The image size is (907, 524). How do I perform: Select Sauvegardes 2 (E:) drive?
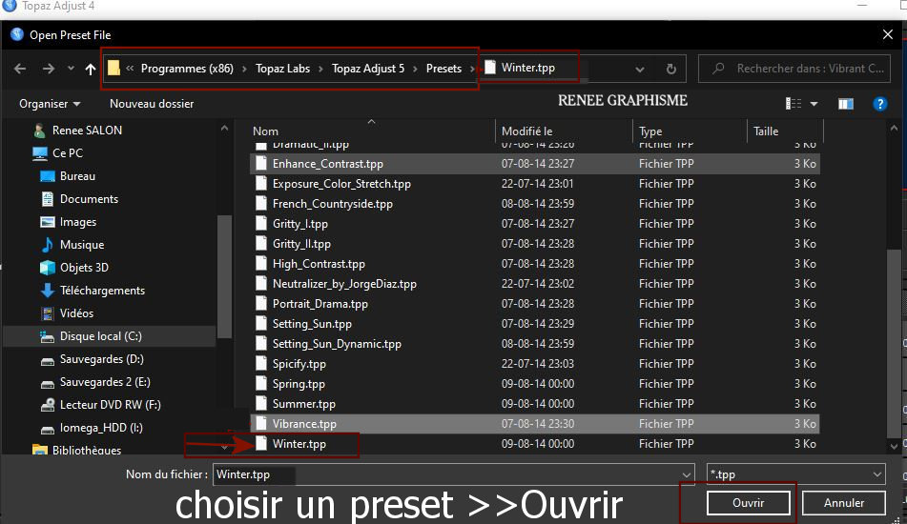[105, 382]
